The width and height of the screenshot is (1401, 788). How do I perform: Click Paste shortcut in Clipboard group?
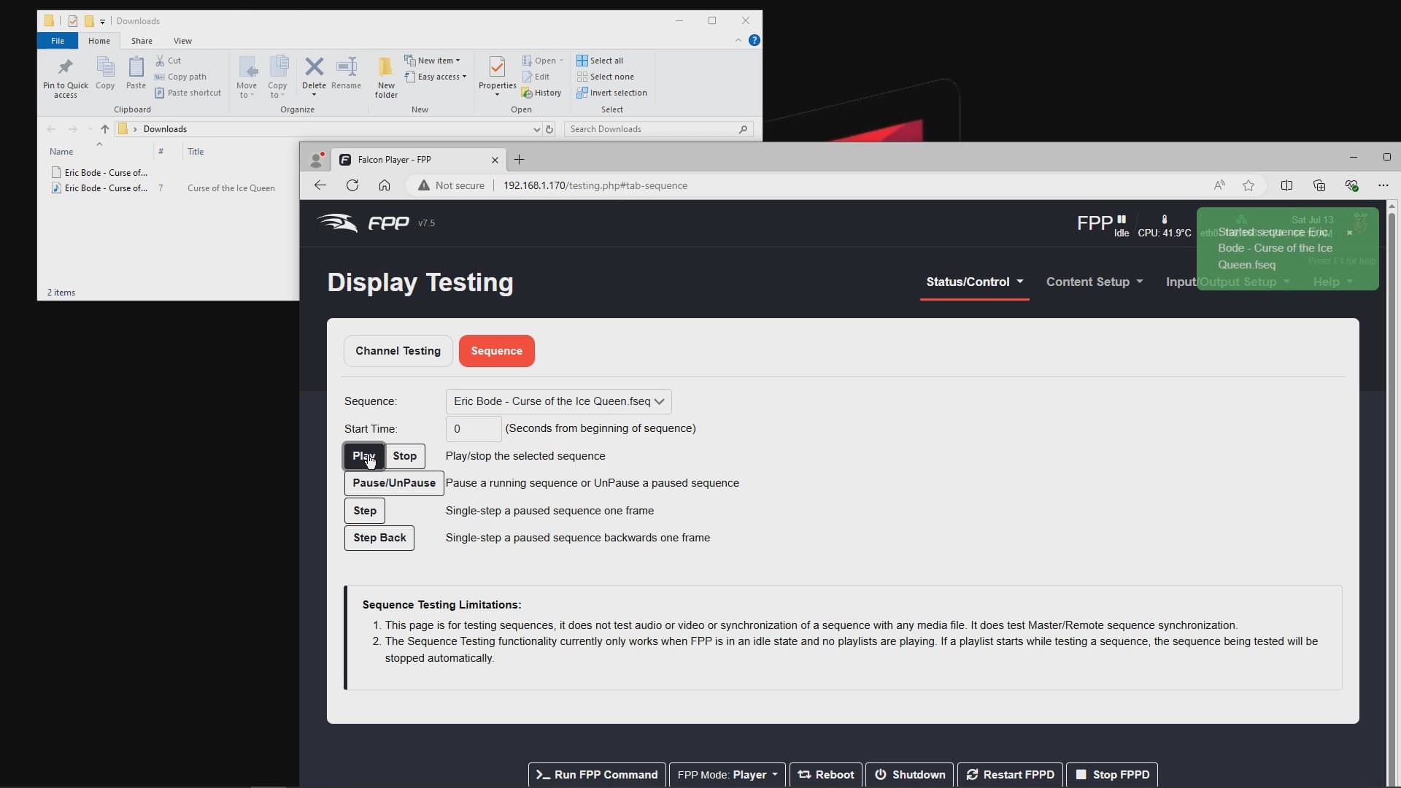click(188, 93)
